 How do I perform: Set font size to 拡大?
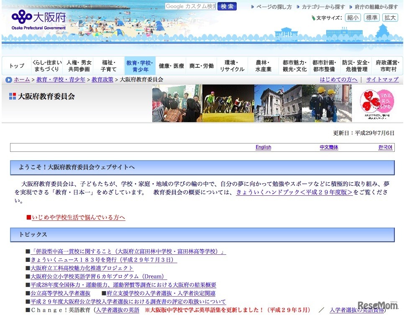click(x=391, y=18)
